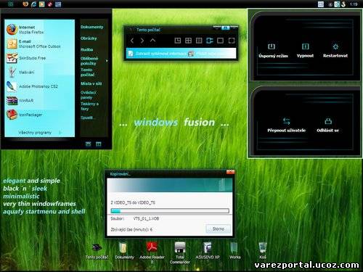Open ASUSDVD XP desktop icon
Viewport: 363px width, 272px height.
click(x=208, y=251)
